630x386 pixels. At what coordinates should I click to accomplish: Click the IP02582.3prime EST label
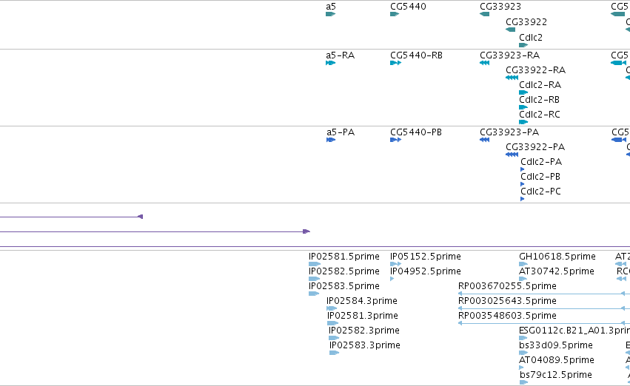pyautogui.click(x=364, y=331)
